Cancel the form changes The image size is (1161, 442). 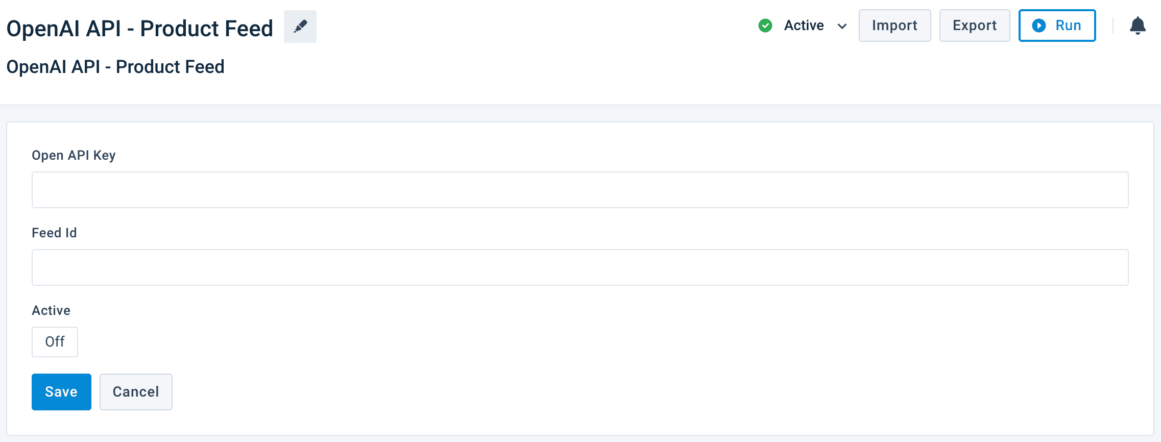point(136,391)
